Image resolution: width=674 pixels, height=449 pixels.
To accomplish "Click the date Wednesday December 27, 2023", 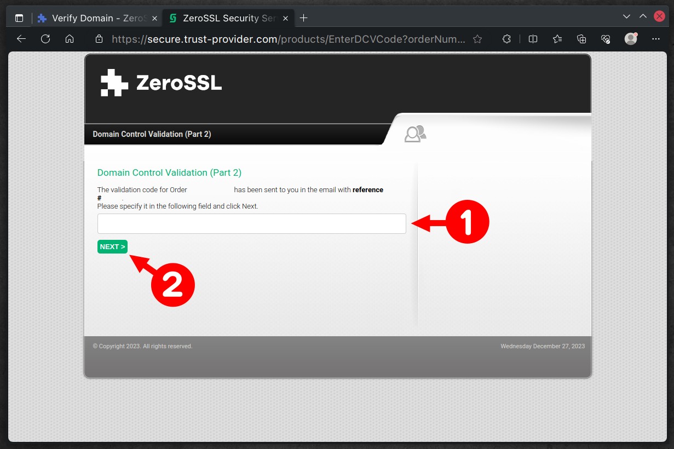I will pos(543,347).
